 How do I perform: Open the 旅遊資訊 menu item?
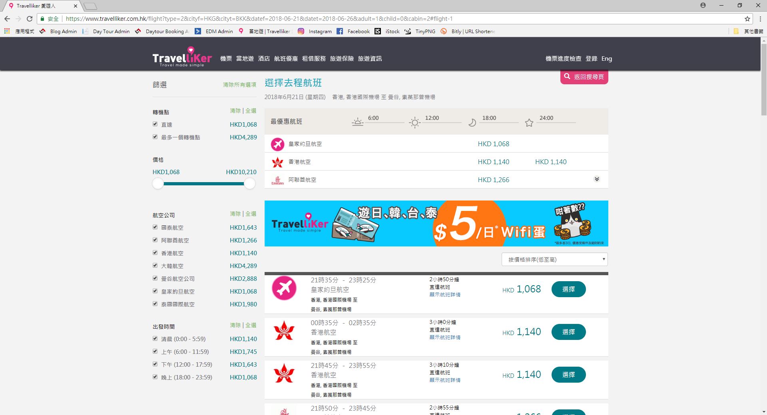(370, 59)
